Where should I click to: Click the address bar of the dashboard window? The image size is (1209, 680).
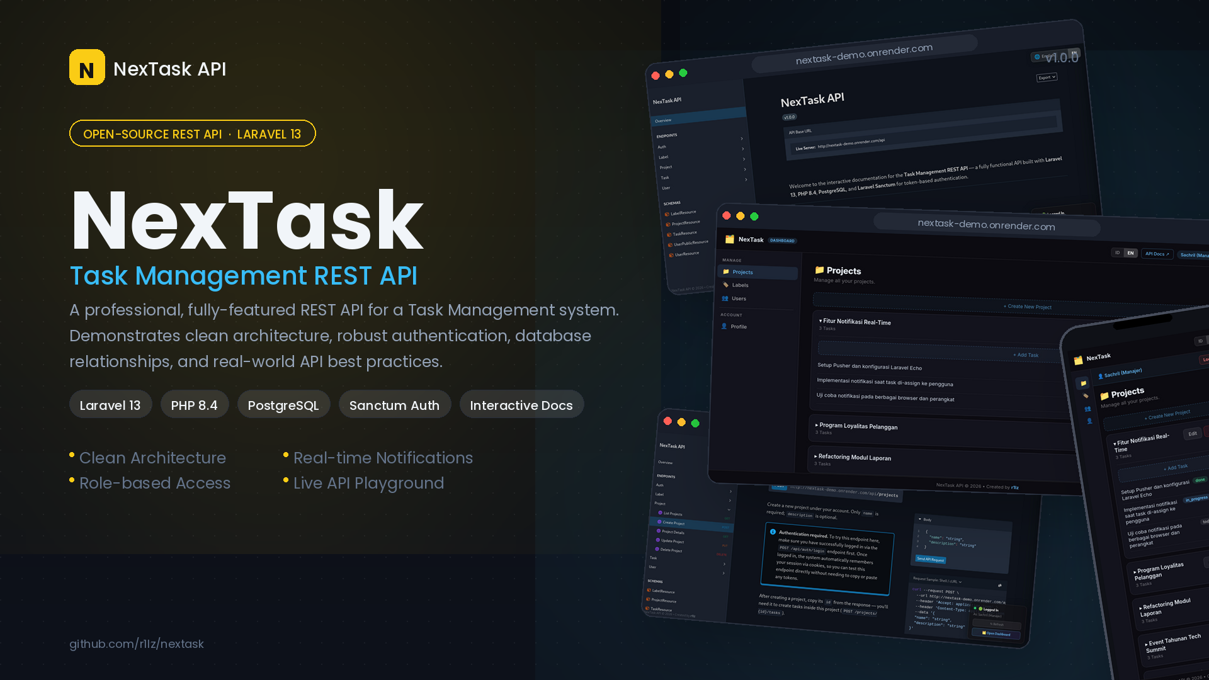pos(987,225)
